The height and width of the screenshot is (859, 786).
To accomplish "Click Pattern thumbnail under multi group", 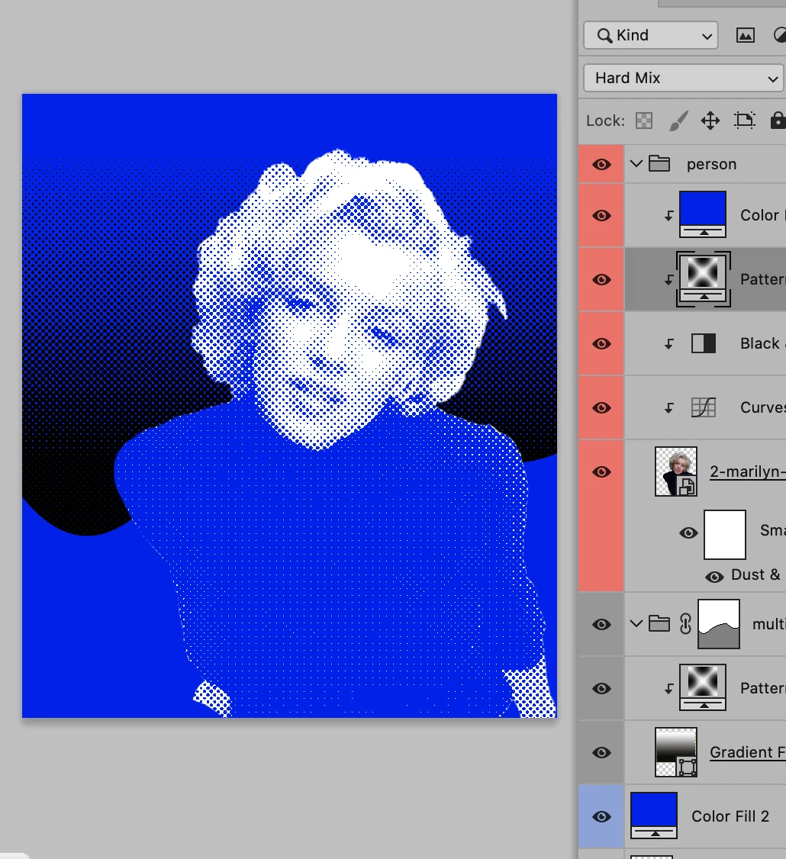I will pos(703,687).
